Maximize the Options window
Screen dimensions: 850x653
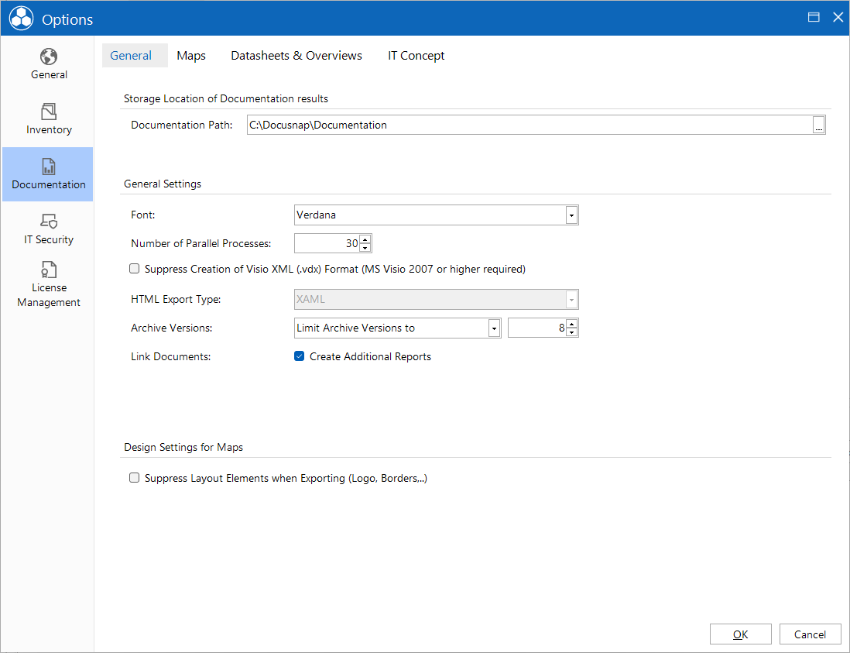click(814, 17)
